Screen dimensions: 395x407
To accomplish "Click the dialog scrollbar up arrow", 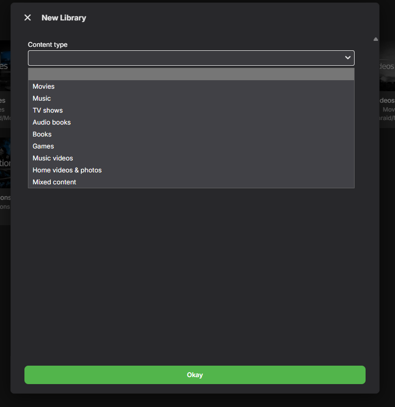I will click(x=376, y=39).
